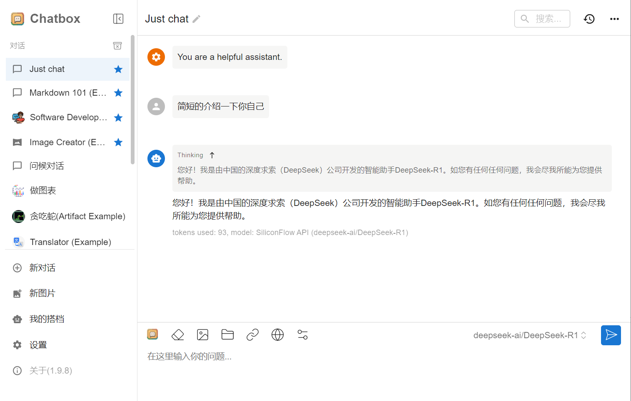Click the sidebar scrollbar

132,100
